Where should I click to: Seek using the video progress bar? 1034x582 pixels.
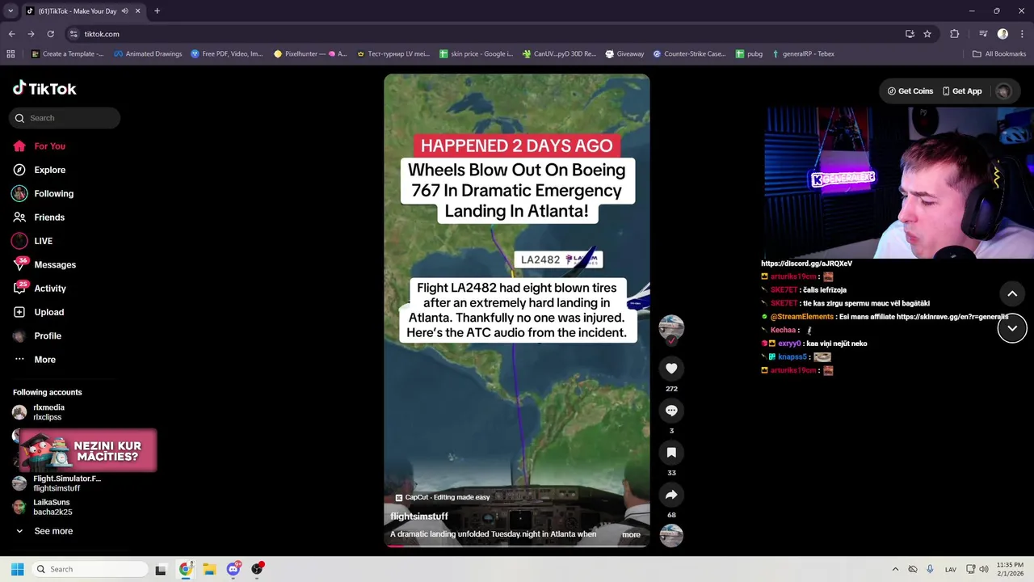(517, 546)
